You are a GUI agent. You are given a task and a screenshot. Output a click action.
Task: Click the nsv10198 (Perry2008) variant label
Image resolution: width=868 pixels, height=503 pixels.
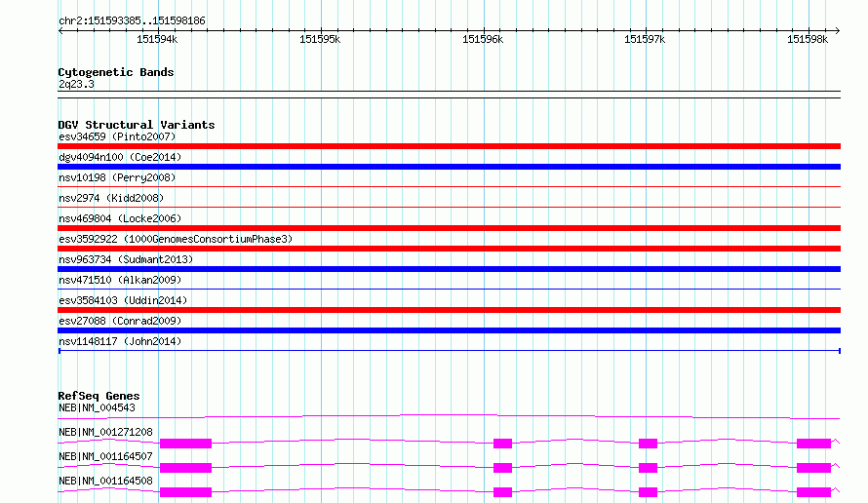point(117,177)
